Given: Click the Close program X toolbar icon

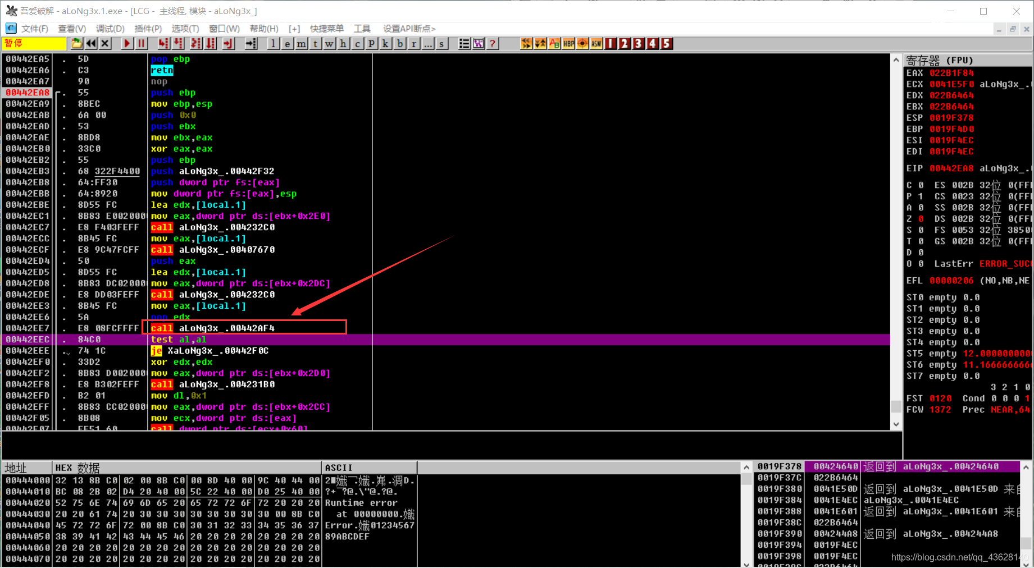Looking at the screenshot, I should point(105,44).
